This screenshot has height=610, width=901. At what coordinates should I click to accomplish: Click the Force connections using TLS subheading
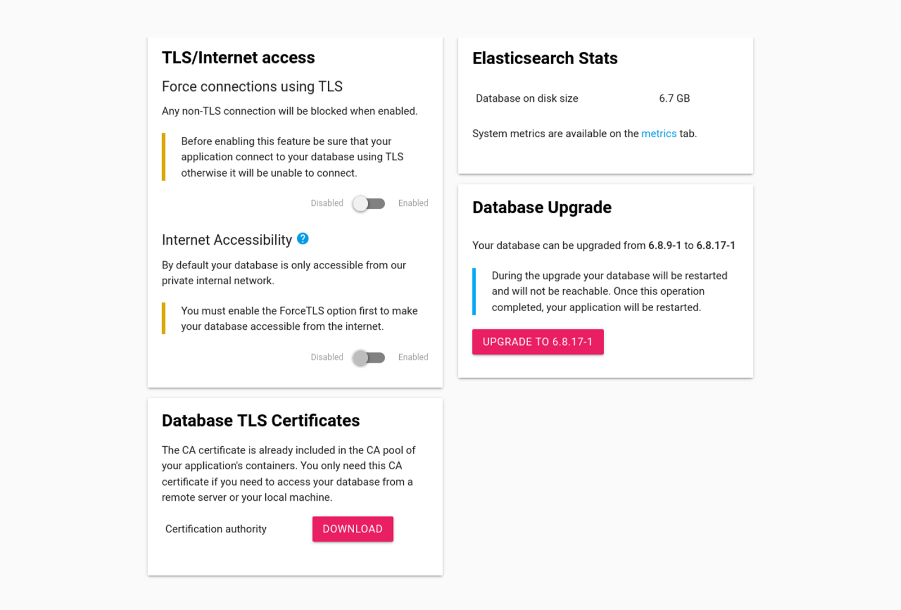[x=252, y=87]
